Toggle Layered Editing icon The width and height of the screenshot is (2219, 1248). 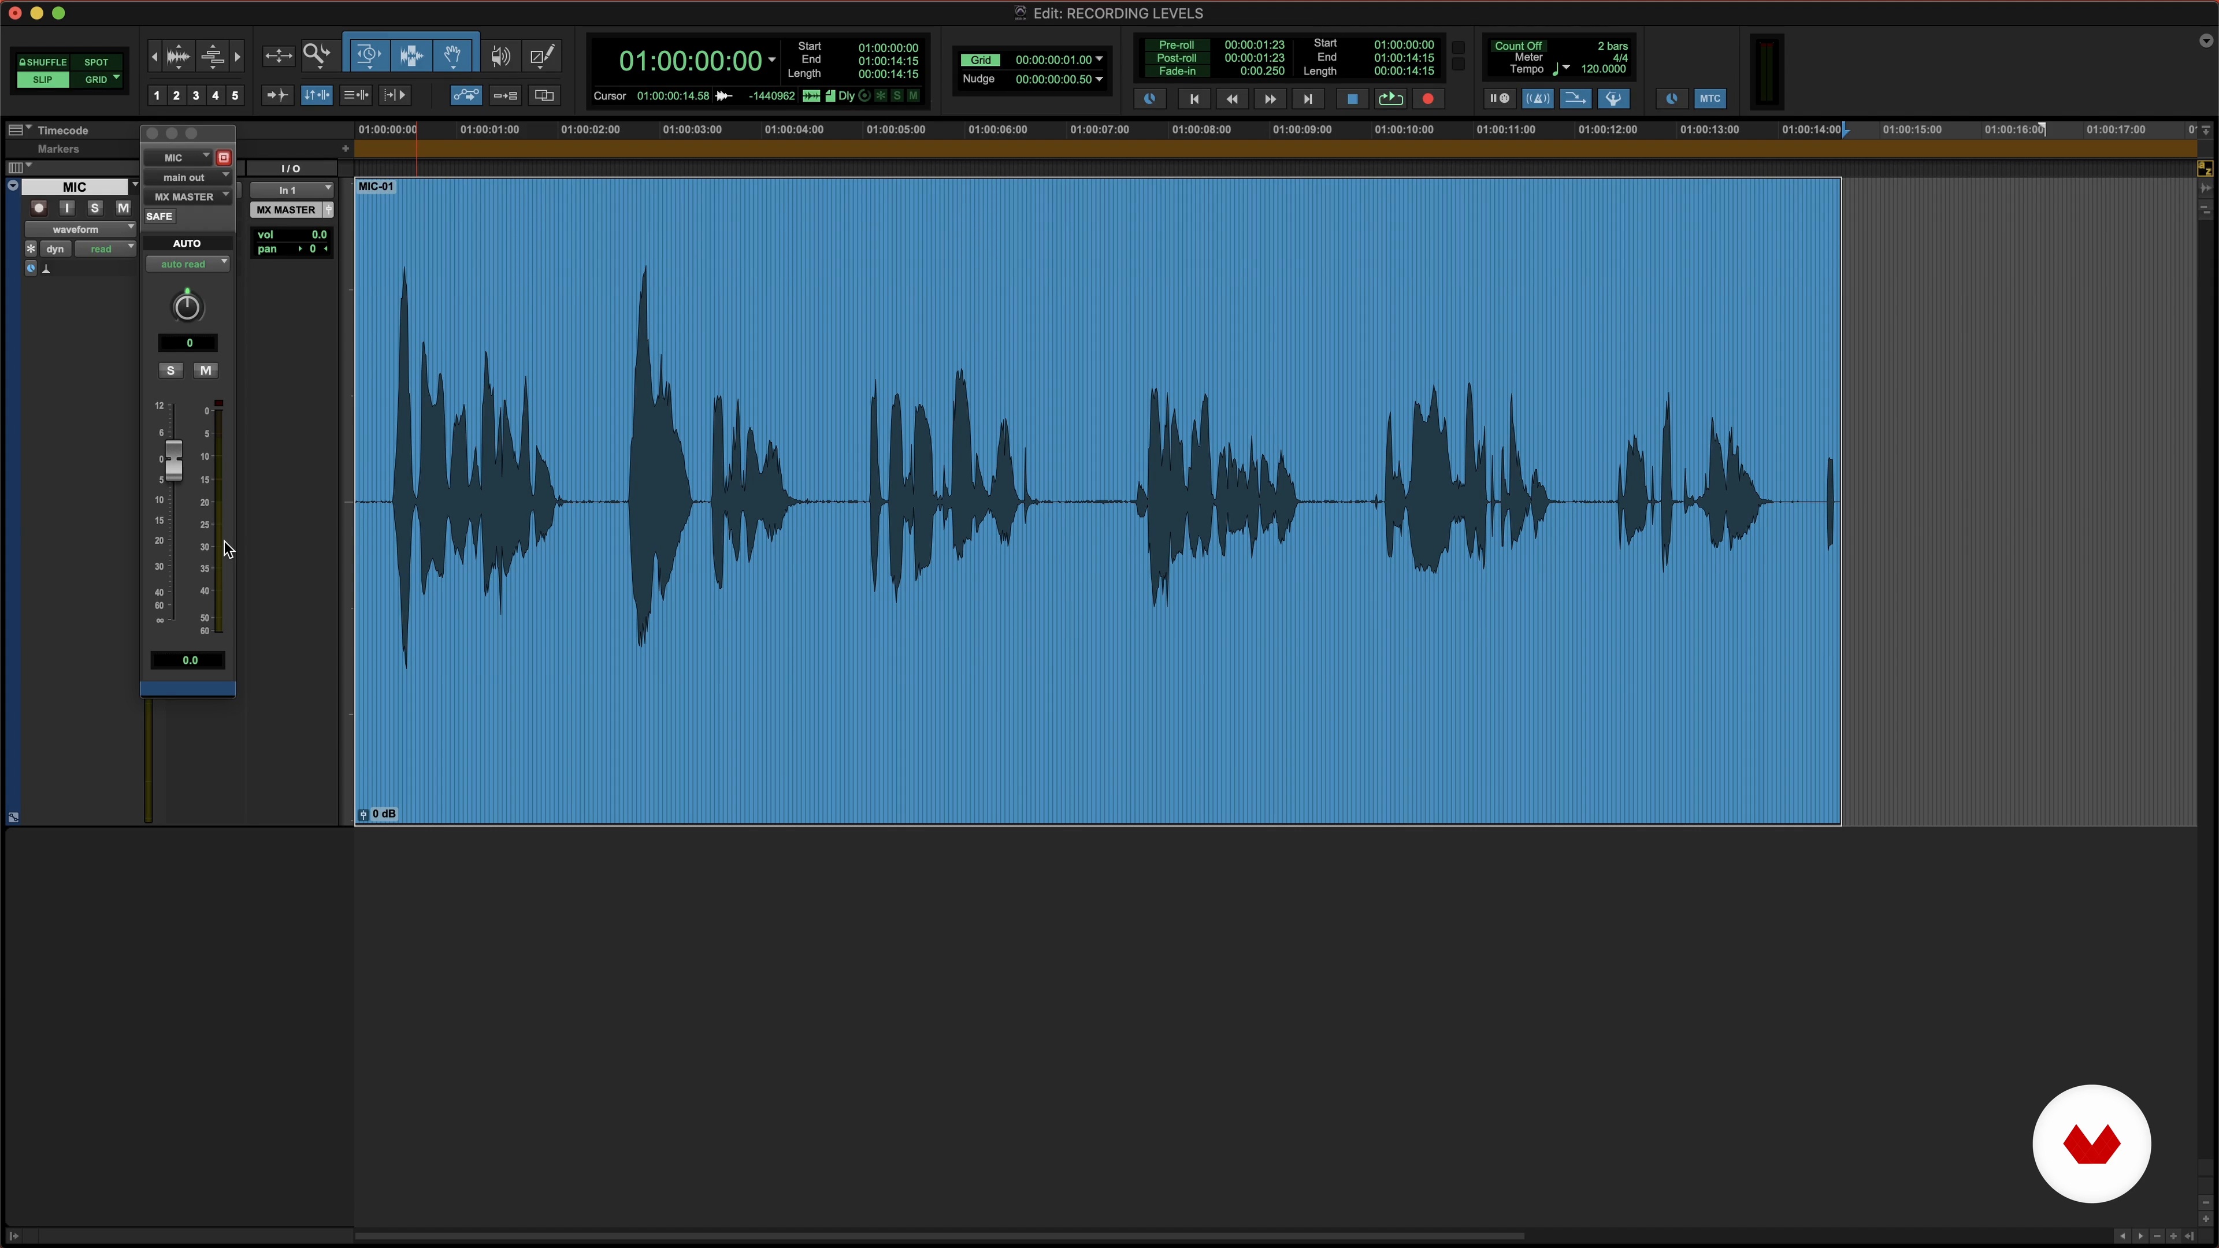tap(544, 95)
